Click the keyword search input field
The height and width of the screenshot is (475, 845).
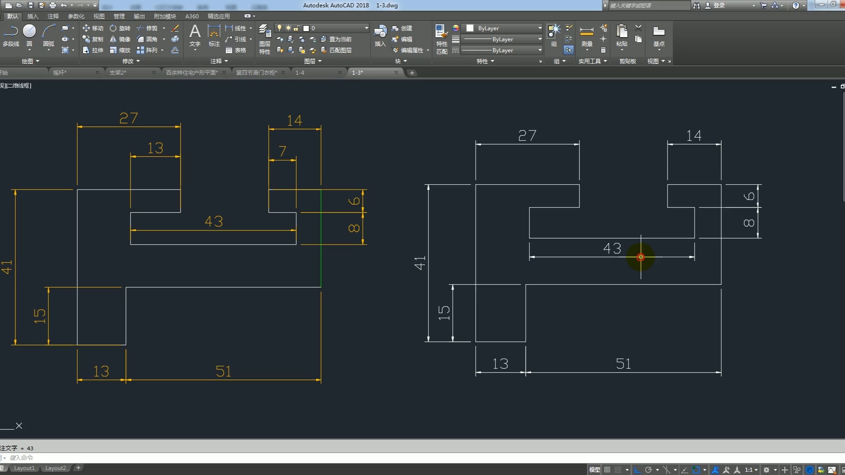[649, 6]
